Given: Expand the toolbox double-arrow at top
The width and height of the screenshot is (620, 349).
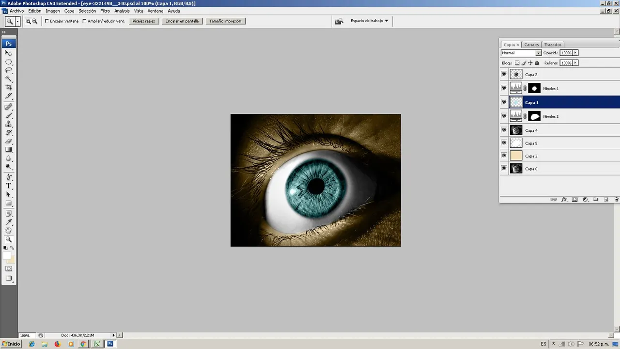Looking at the screenshot, I should (x=4, y=32).
